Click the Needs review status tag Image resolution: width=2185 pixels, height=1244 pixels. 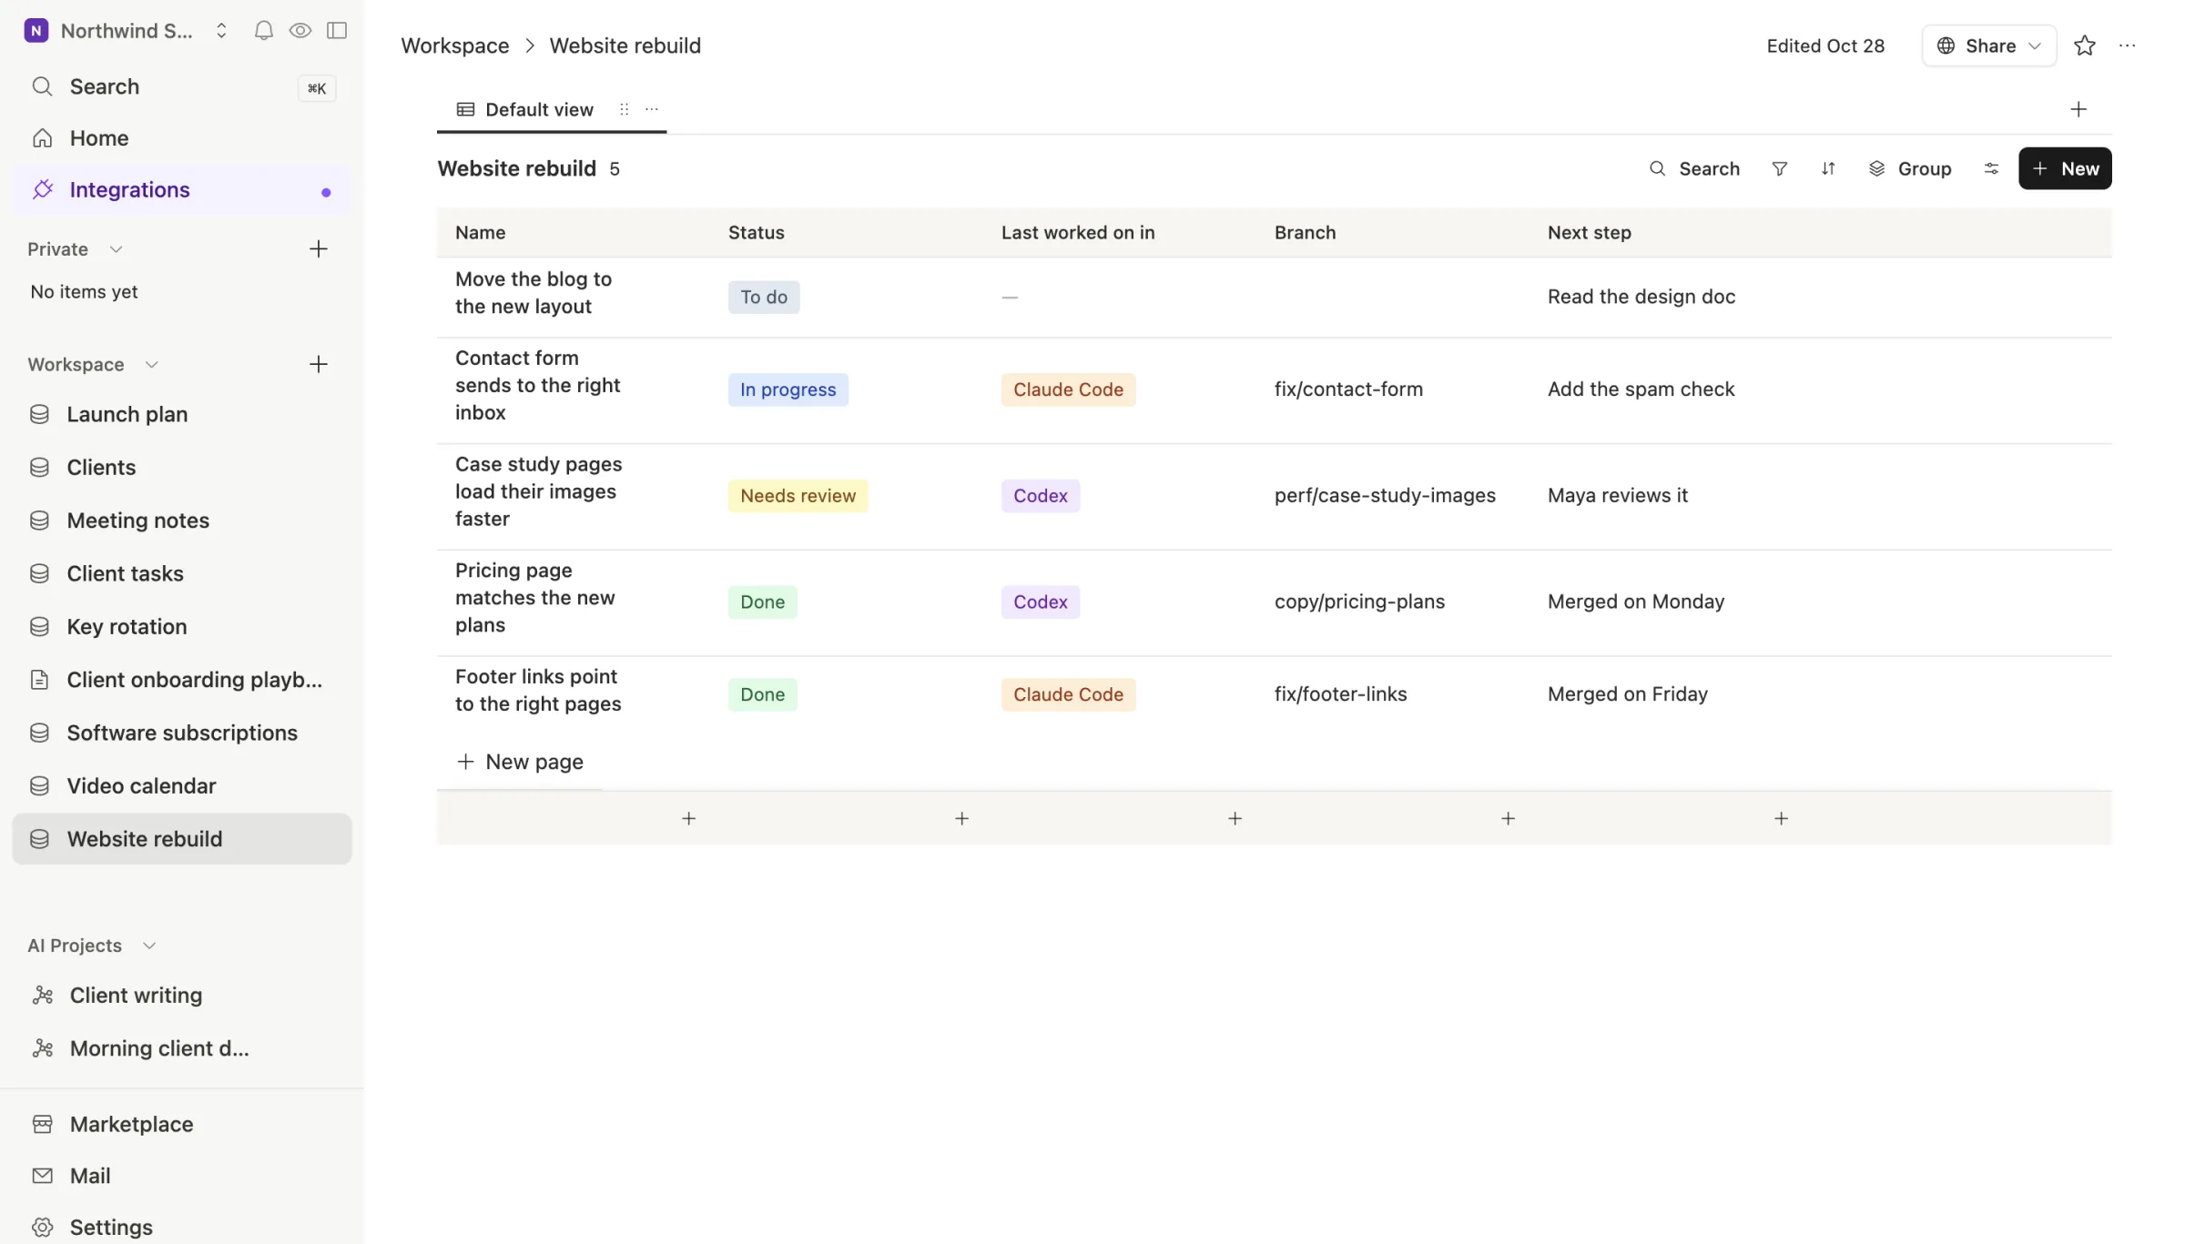pyautogui.click(x=798, y=496)
